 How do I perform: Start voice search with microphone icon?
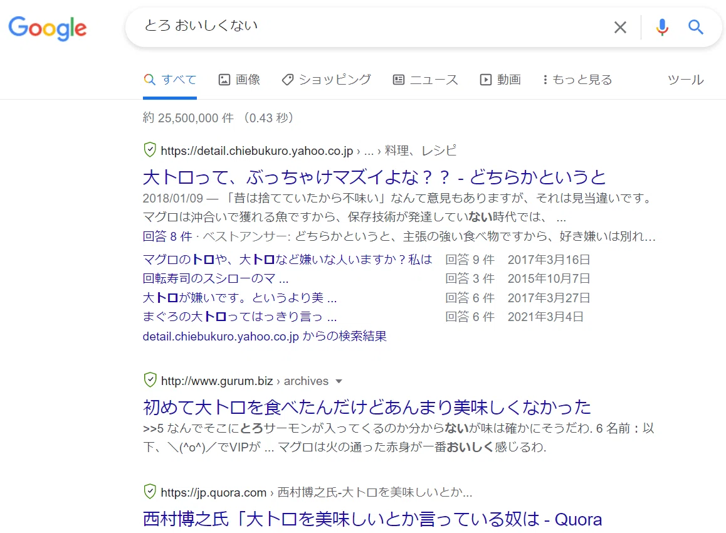tap(662, 28)
